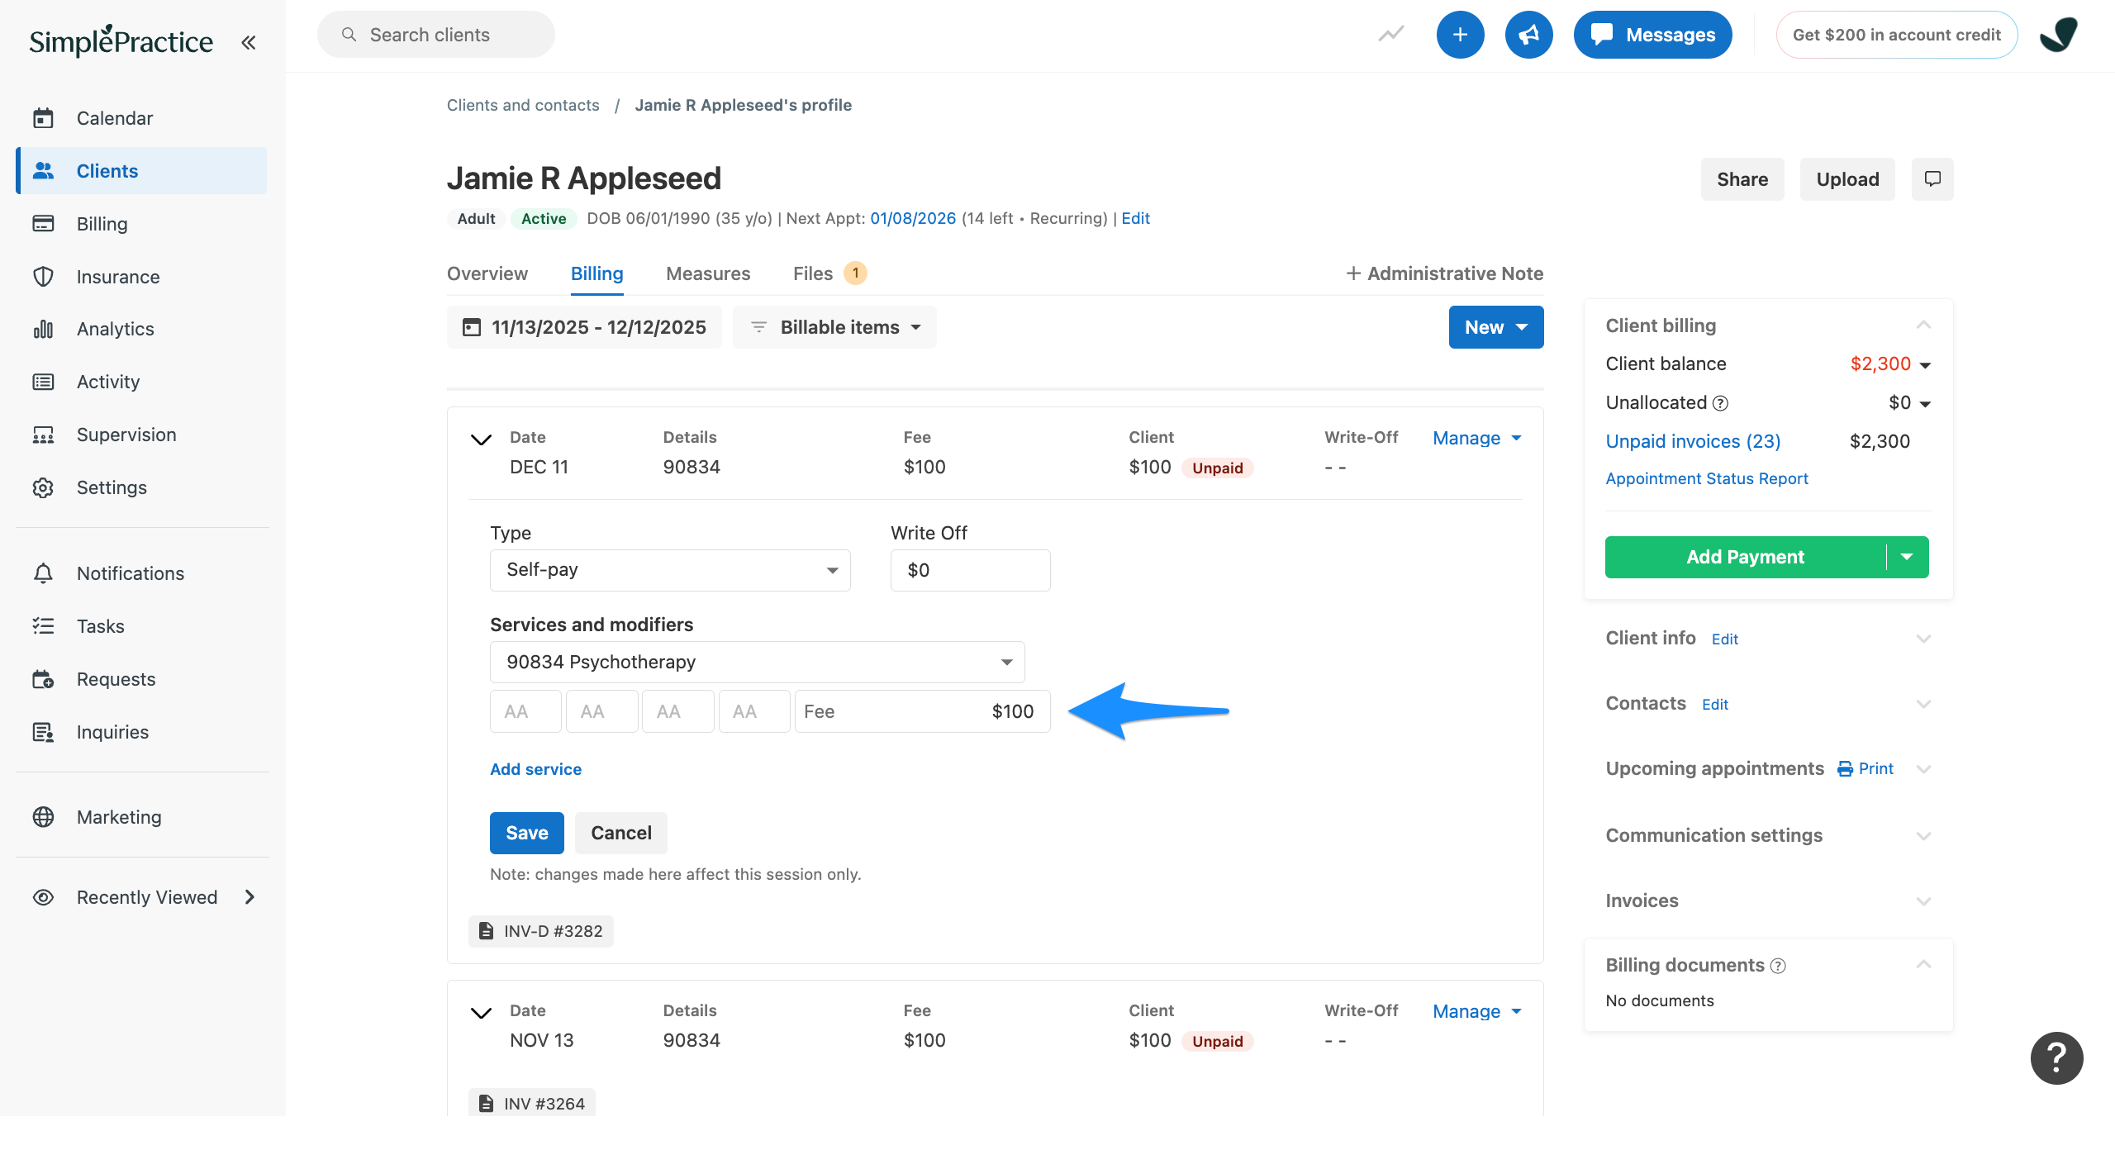
Task: Open the Type Self-pay dropdown
Action: [x=670, y=570]
